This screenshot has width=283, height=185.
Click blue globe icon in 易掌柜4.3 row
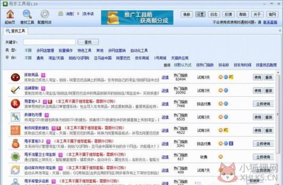pyautogui.click(x=226, y=104)
